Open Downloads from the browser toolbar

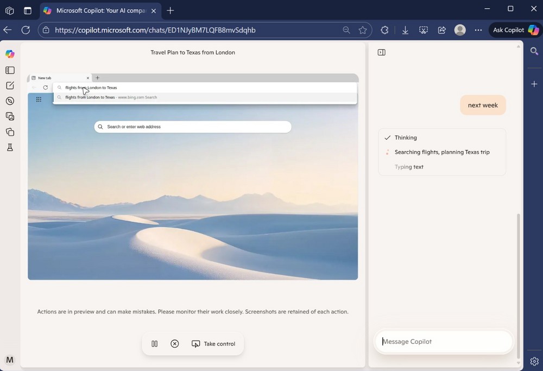click(x=405, y=30)
